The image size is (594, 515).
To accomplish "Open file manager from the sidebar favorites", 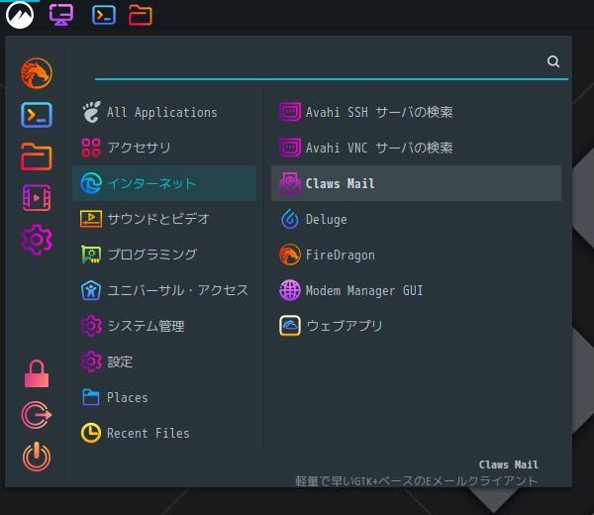I will (x=37, y=156).
